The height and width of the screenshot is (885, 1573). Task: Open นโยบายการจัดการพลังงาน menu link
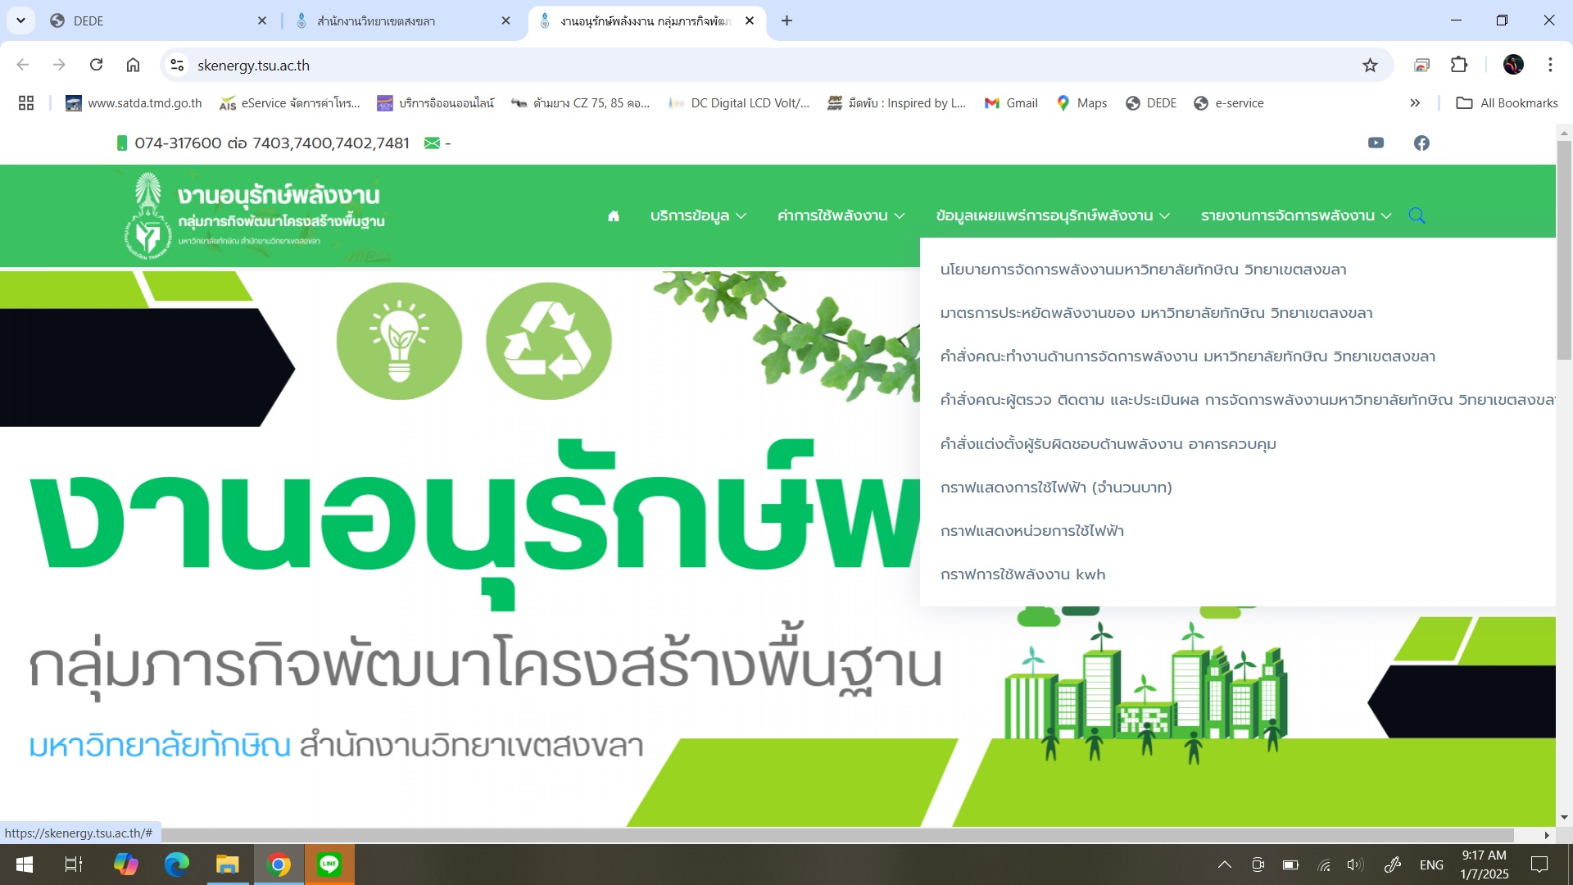[x=1143, y=270]
